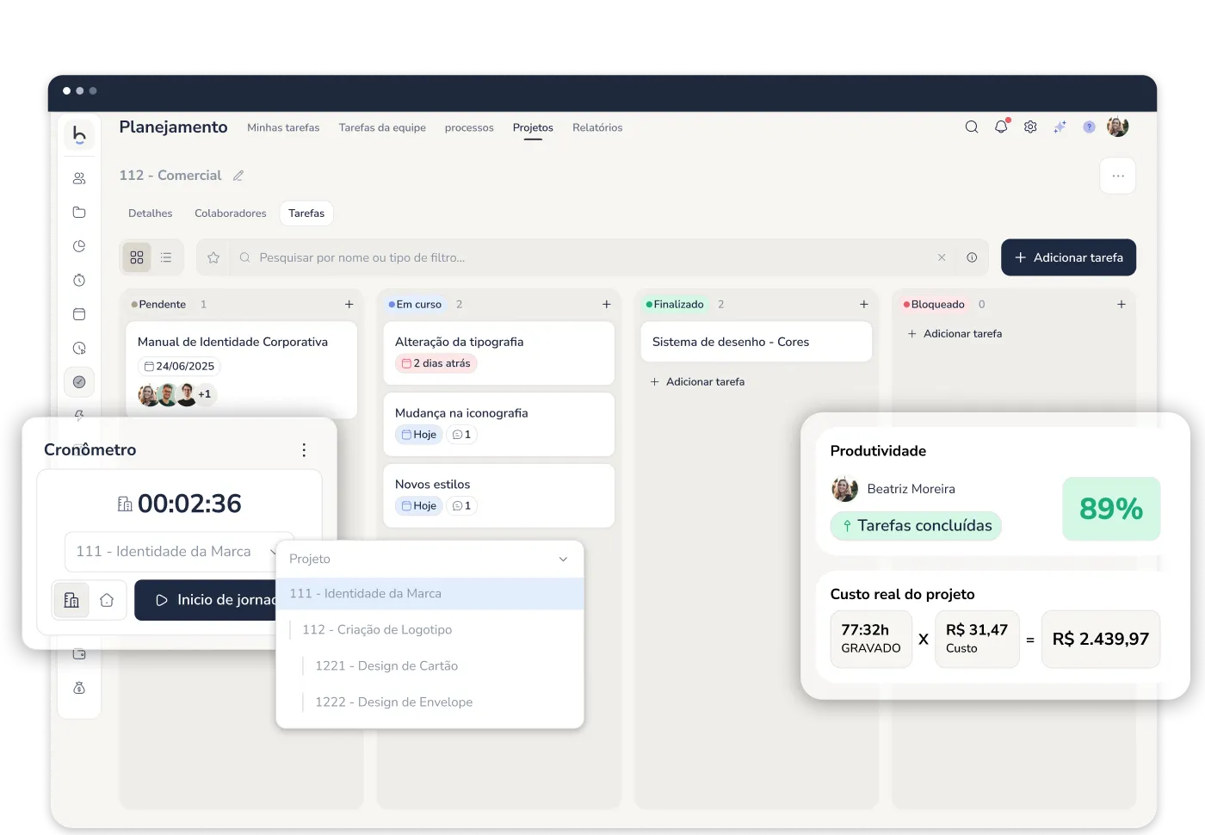The height and width of the screenshot is (835, 1205).
Task: Open the search magnifier icon in header
Action: [972, 127]
